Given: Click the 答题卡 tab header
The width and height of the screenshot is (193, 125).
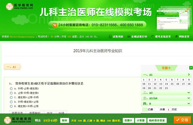Looking at the screenshot, I should (x=166, y=68).
